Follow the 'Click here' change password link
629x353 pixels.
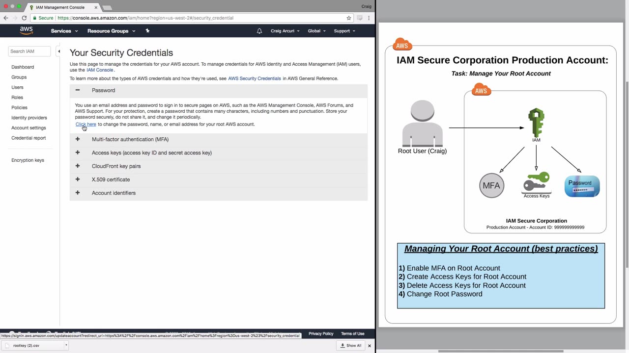[x=86, y=124]
